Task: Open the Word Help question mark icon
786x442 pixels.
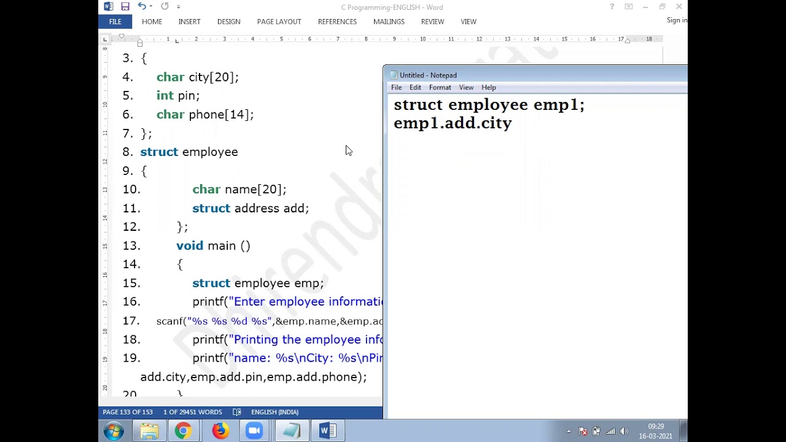Action: click(x=612, y=7)
